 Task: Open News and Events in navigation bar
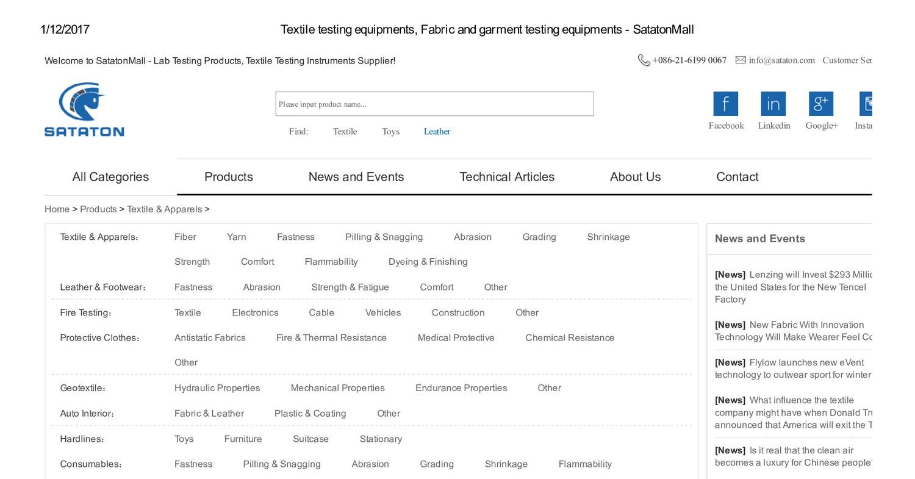click(356, 177)
